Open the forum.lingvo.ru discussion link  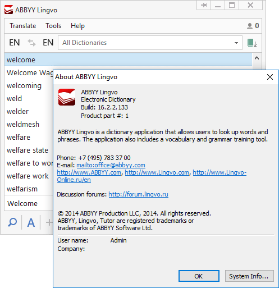pyautogui.click(x=138, y=194)
